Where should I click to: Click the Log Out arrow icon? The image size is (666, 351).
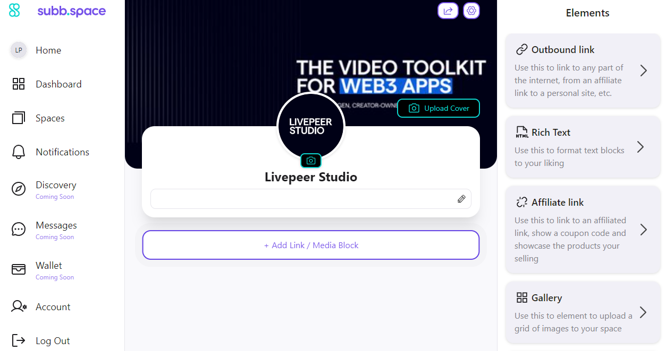coord(19,340)
